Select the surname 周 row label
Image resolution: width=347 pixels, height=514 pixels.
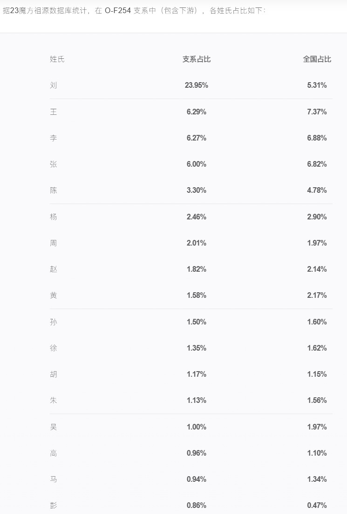tap(53, 243)
